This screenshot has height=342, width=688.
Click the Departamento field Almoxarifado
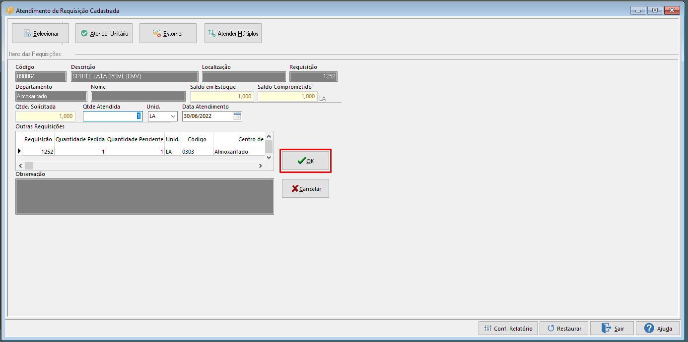click(51, 96)
